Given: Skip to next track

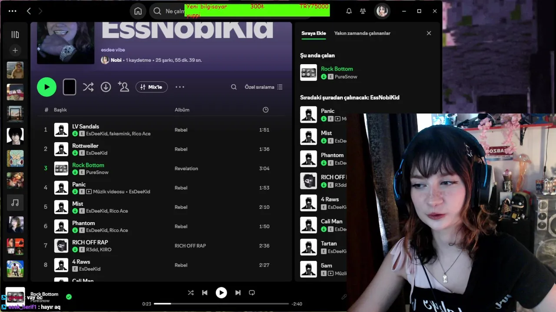Looking at the screenshot, I should (x=238, y=293).
